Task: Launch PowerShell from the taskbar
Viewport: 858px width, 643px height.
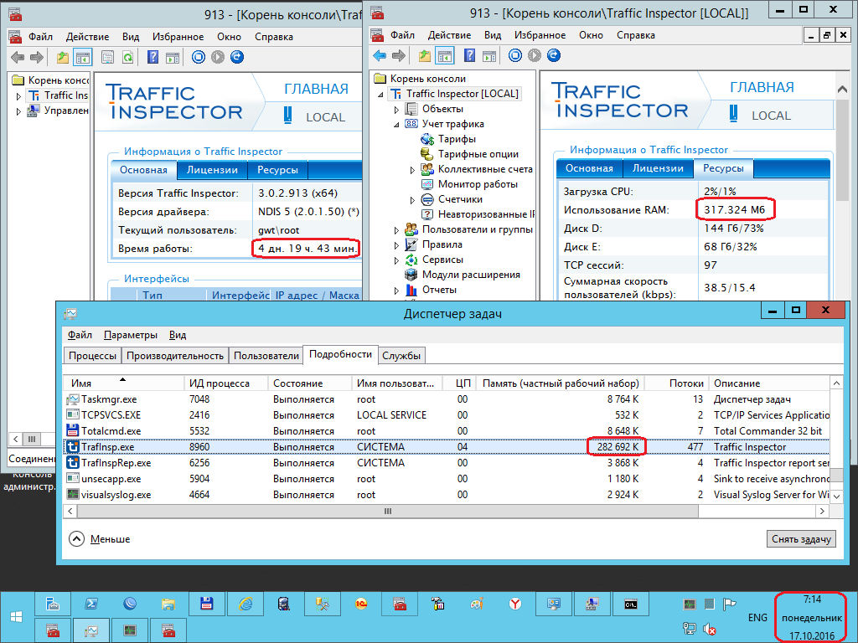Action: click(90, 604)
